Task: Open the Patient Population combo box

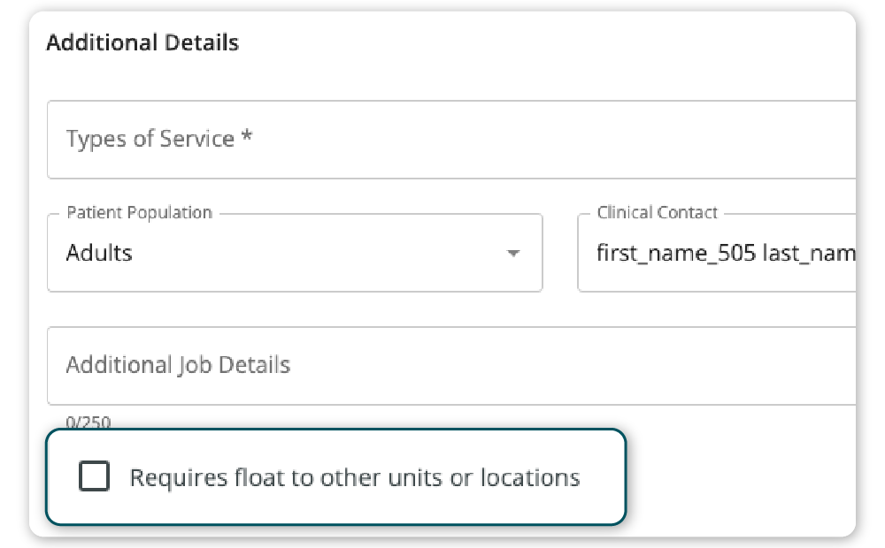Action: pyautogui.click(x=294, y=254)
